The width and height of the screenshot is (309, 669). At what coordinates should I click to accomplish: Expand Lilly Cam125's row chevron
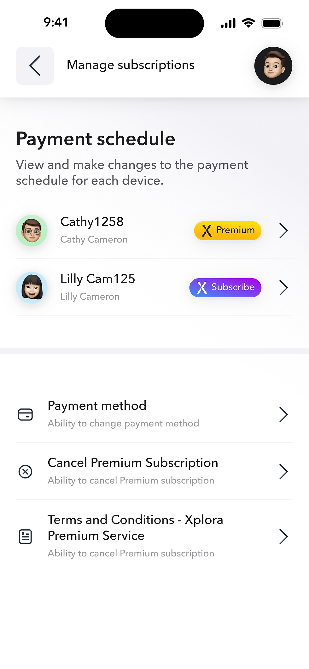pyautogui.click(x=283, y=288)
